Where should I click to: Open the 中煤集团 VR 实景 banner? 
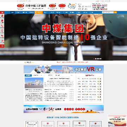[64, 69]
